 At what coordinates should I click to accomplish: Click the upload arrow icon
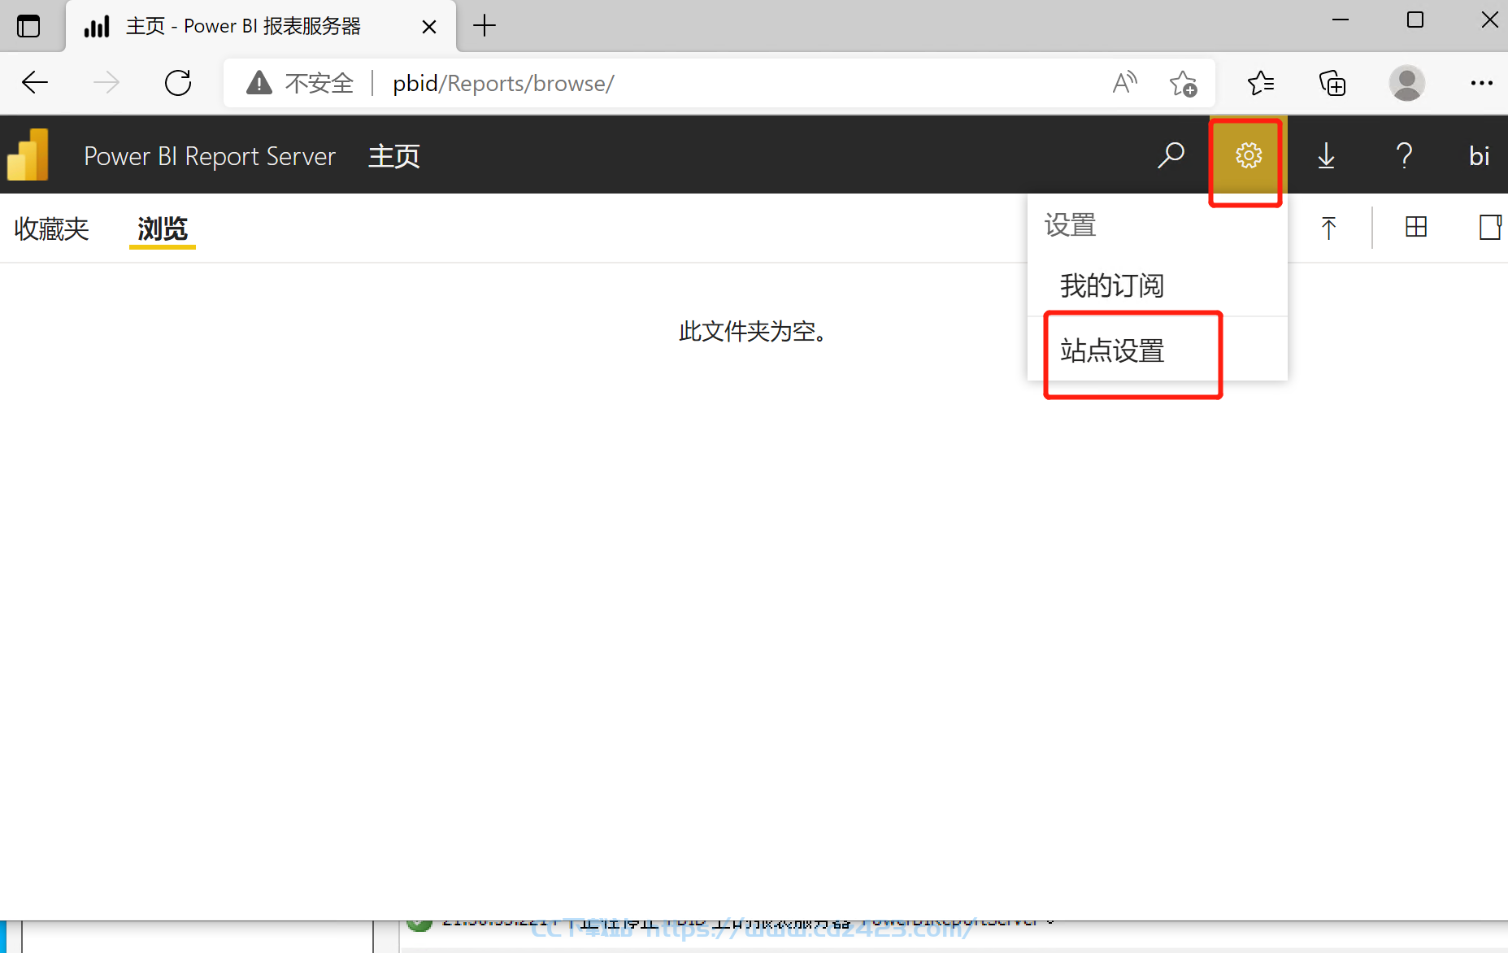1328,228
